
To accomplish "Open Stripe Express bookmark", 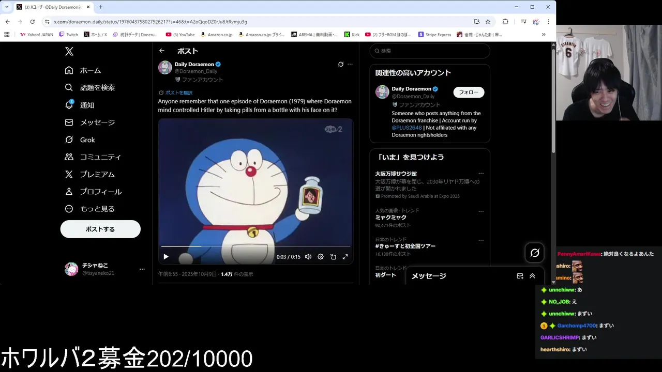I will 435,35.
